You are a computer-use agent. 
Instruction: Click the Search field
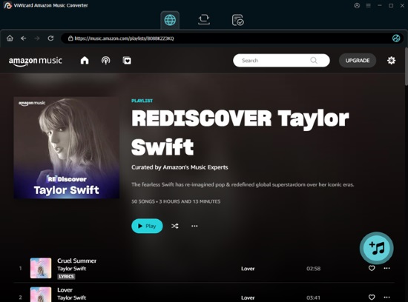281,61
